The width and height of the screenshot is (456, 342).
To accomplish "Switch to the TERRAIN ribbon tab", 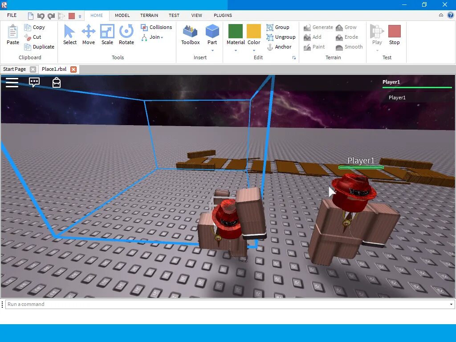I will [149, 16].
